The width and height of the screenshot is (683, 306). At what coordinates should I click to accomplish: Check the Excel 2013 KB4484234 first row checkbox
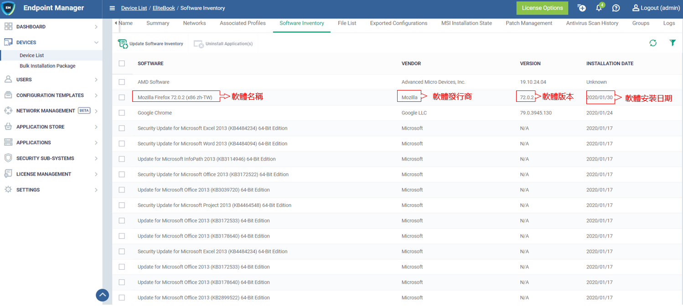click(122, 128)
